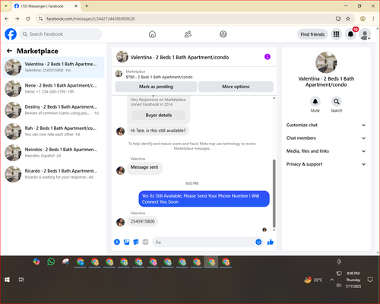Open the purple conversation information icon
Screen dimensions: 380x304
coord(268,57)
